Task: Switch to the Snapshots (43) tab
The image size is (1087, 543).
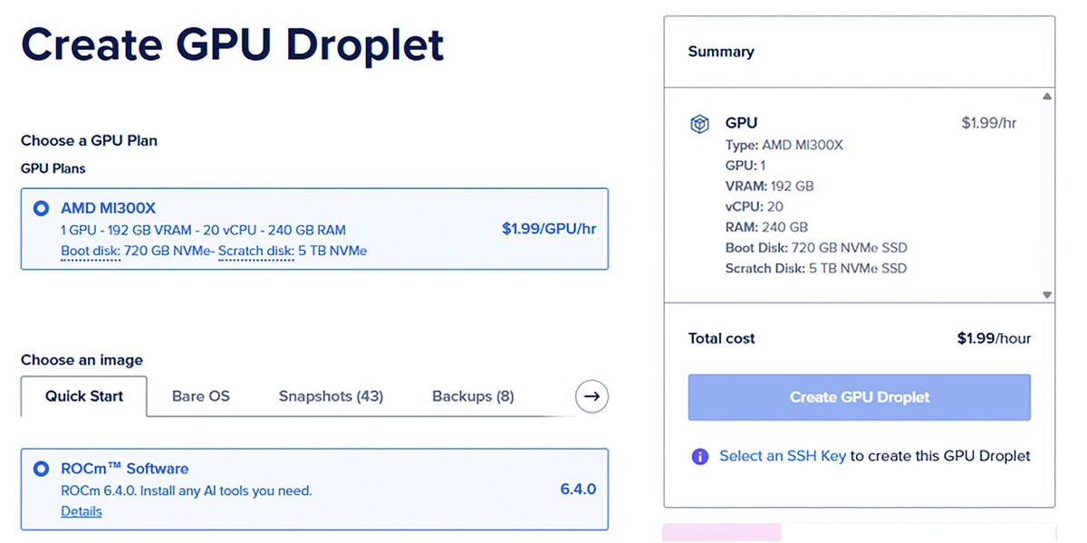Action: 331,396
